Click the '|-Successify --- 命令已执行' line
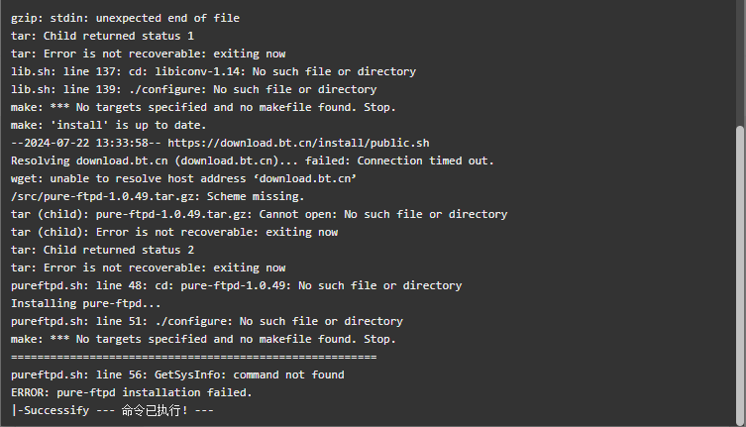The image size is (746, 427). 112,410
